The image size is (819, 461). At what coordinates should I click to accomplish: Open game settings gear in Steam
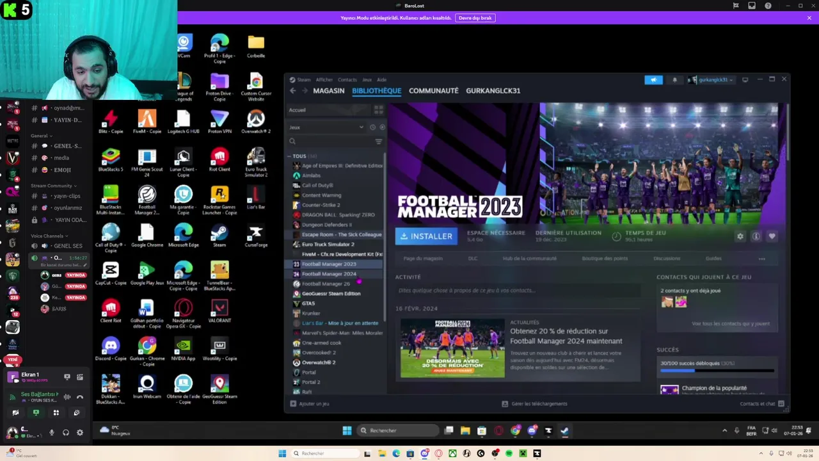click(740, 236)
